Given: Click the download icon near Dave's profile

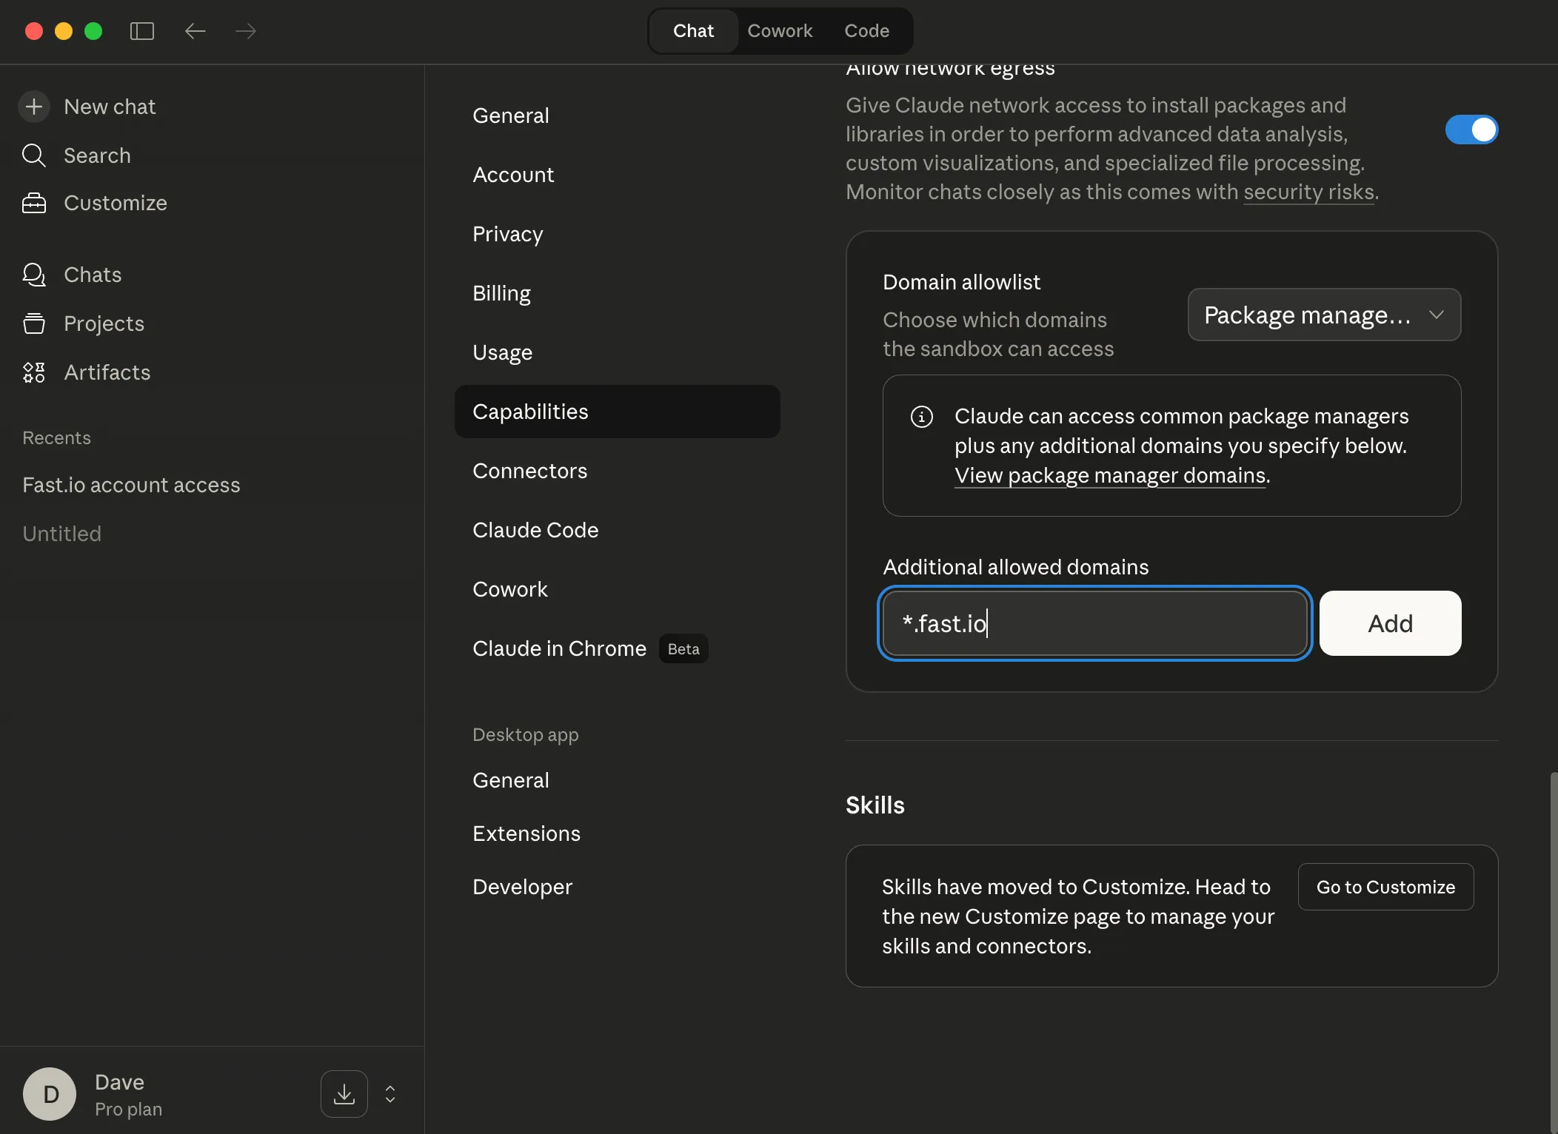Looking at the screenshot, I should tap(344, 1093).
